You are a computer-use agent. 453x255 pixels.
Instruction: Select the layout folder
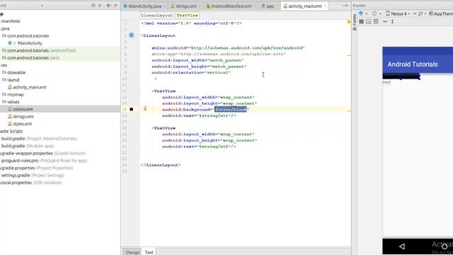tap(11, 80)
